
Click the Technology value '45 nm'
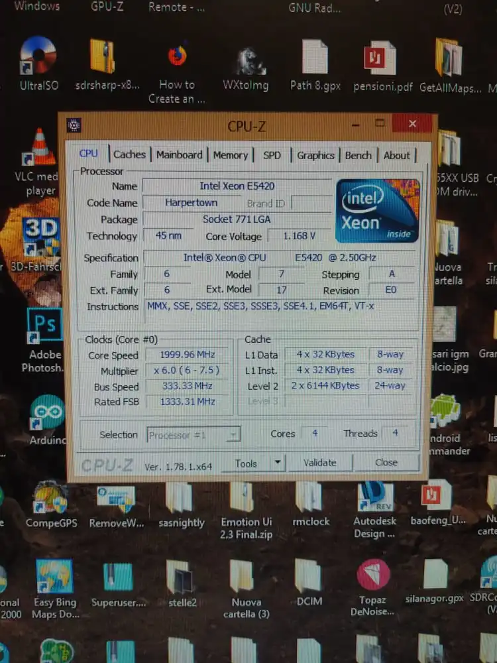click(x=168, y=235)
